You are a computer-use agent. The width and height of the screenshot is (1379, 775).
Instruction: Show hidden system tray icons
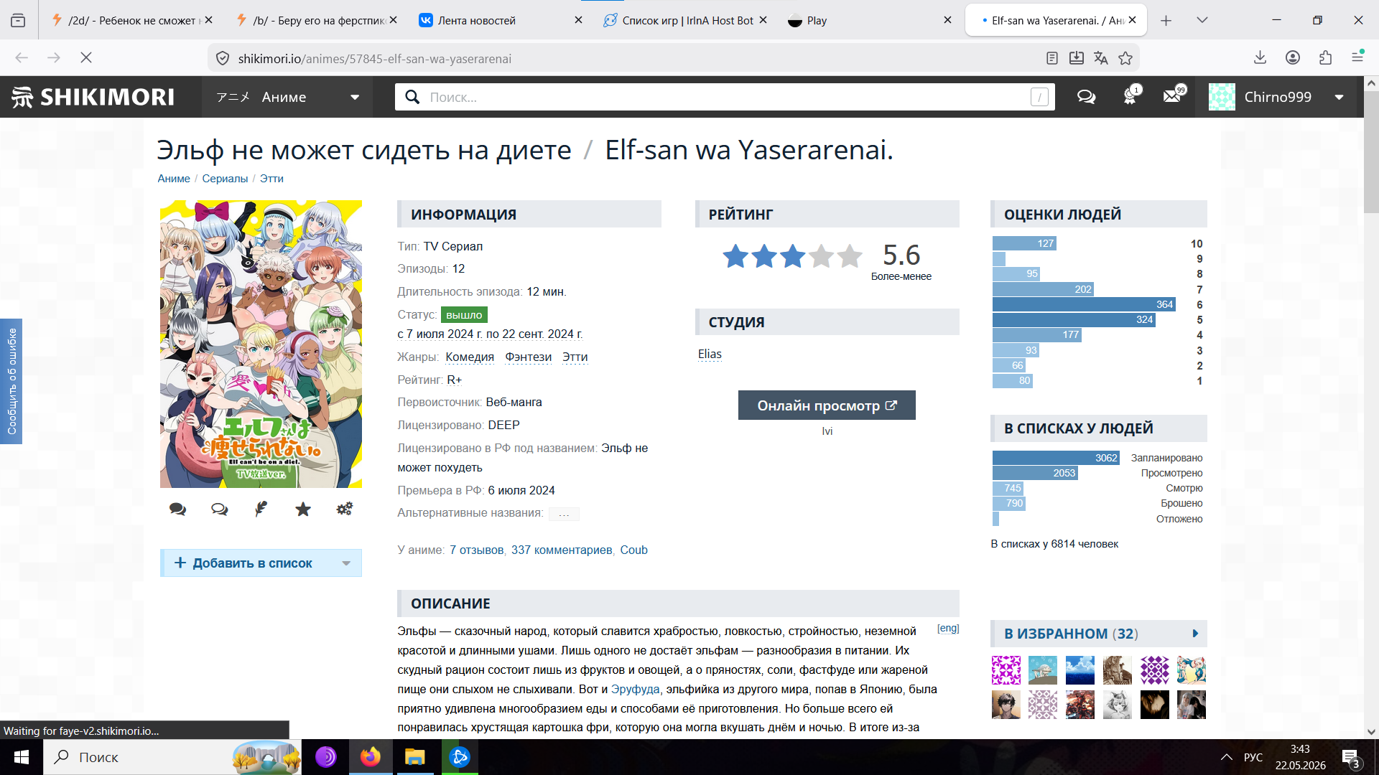click(1227, 757)
